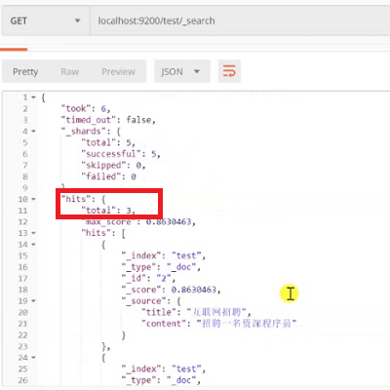This screenshot has width=390, height=390.
Task: Click the "_index": "test" line 25
Action: (x=164, y=369)
